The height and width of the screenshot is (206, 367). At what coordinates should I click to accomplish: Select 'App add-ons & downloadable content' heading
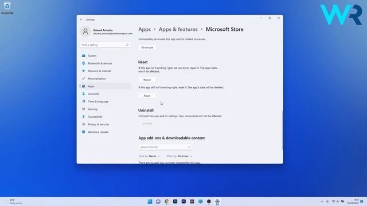click(x=171, y=138)
